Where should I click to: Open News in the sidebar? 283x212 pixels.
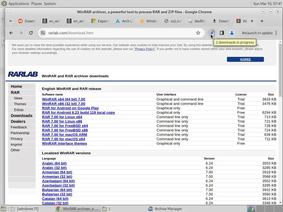coord(18,98)
